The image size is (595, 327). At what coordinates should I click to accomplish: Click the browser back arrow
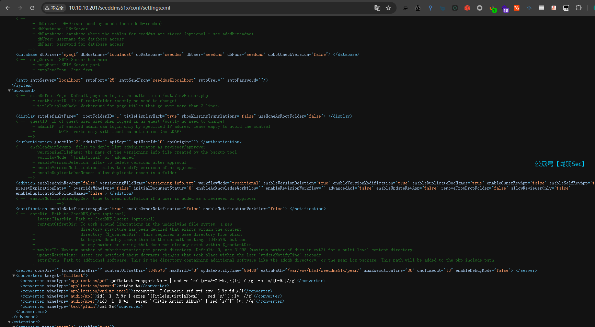8,8
